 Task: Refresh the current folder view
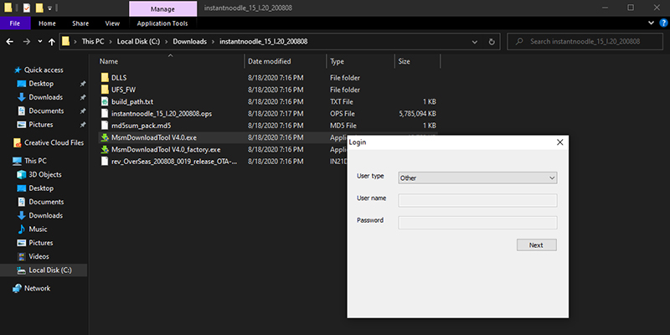pos(492,42)
